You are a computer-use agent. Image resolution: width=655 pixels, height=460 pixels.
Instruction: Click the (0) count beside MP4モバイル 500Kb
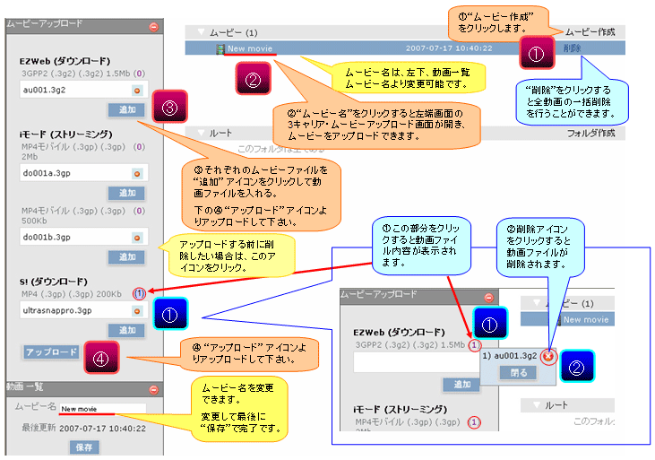point(139,211)
